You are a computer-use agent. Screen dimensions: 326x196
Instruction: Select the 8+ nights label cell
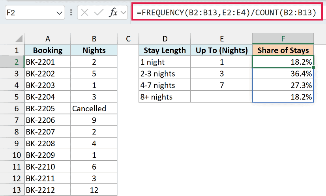pyautogui.click(x=165, y=97)
